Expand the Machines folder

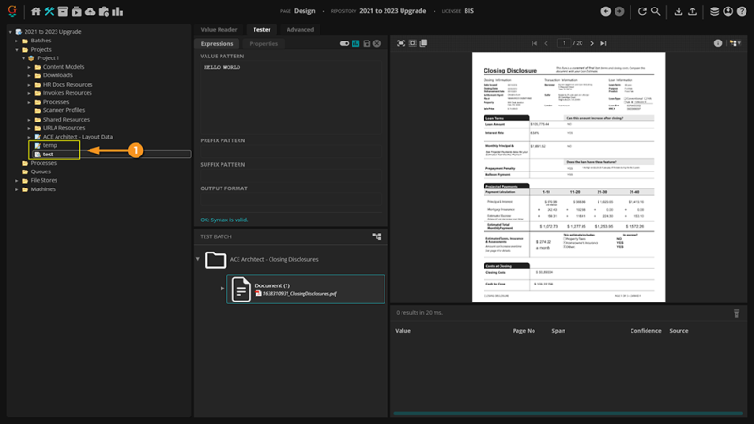17,189
